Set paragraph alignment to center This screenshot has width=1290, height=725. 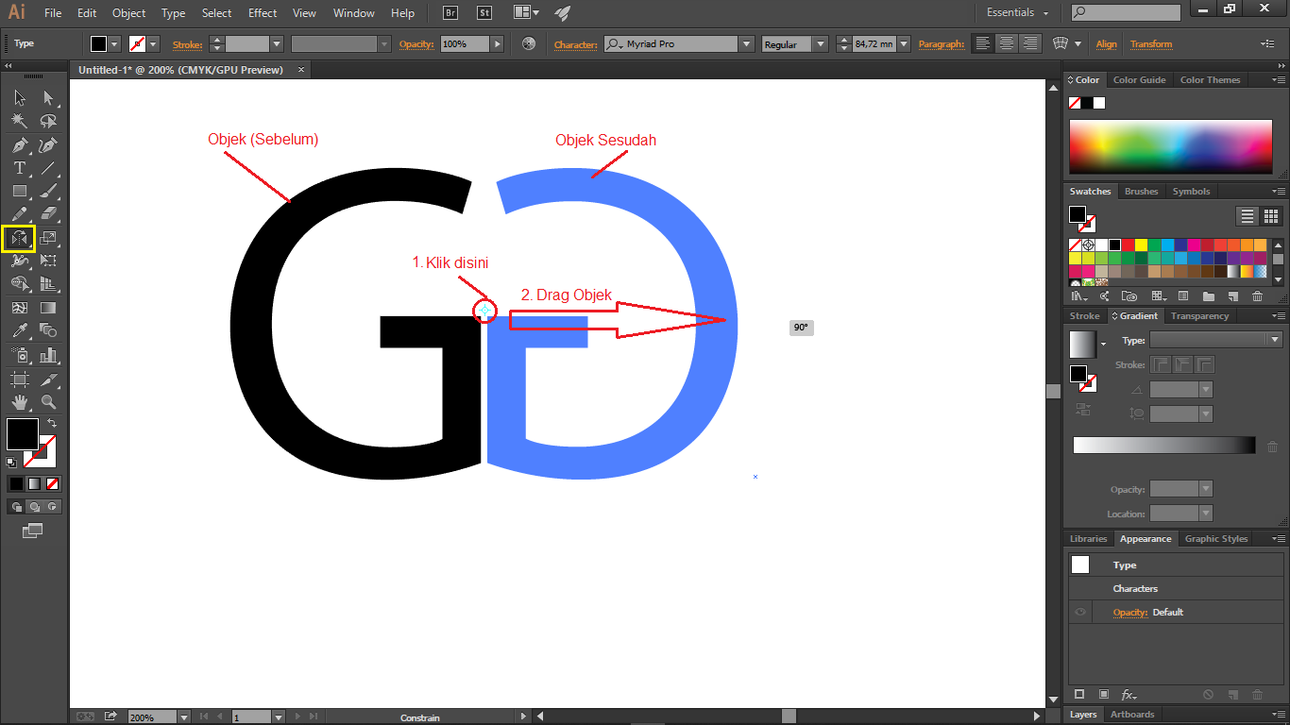point(1007,43)
